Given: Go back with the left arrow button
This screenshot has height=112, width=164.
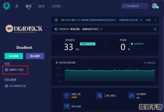Looking at the screenshot, I should (x=17, y=6).
